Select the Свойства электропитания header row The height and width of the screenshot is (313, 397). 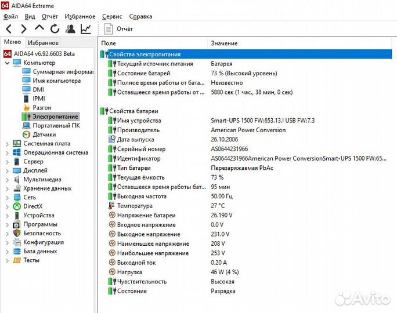click(x=246, y=54)
